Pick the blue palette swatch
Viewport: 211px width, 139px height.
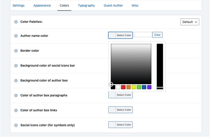tap(144, 87)
